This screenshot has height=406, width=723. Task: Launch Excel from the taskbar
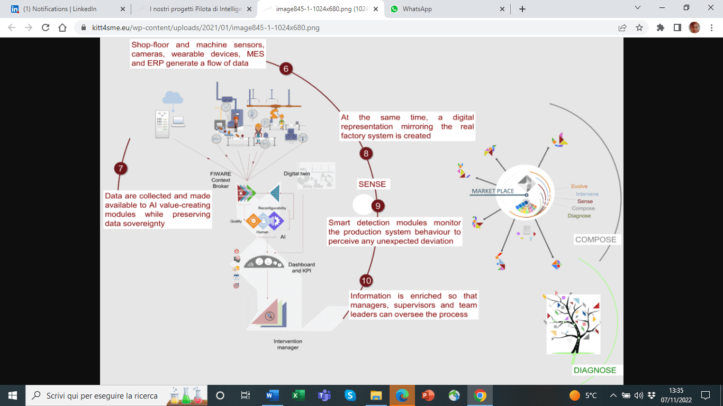(299, 395)
